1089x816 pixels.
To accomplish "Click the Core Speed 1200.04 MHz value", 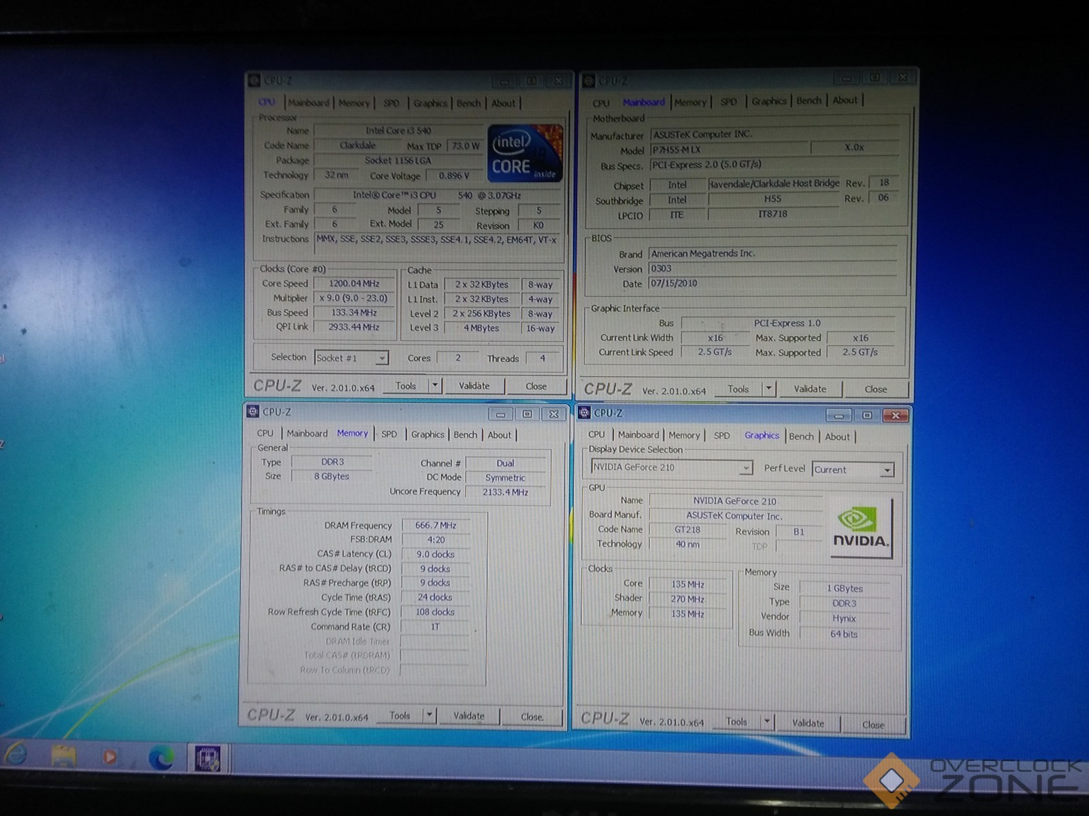I will 354,284.
